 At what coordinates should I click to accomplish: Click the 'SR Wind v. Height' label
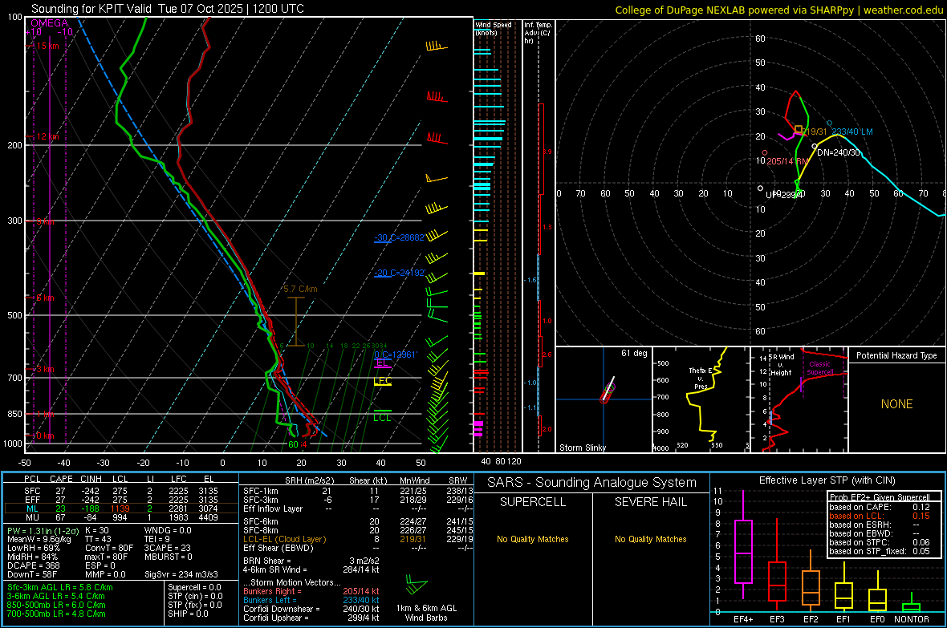[781, 365]
